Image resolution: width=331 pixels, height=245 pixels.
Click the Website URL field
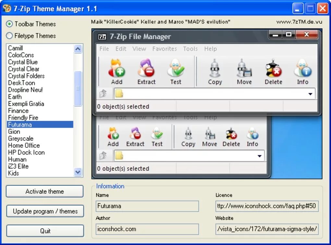(x=267, y=229)
